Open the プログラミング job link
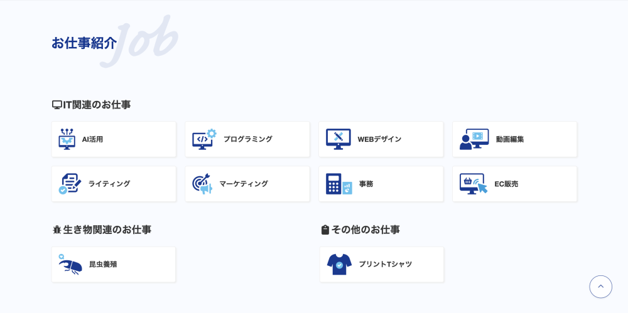The width and height of the screenshot is (628, 313). coord(247,139)
